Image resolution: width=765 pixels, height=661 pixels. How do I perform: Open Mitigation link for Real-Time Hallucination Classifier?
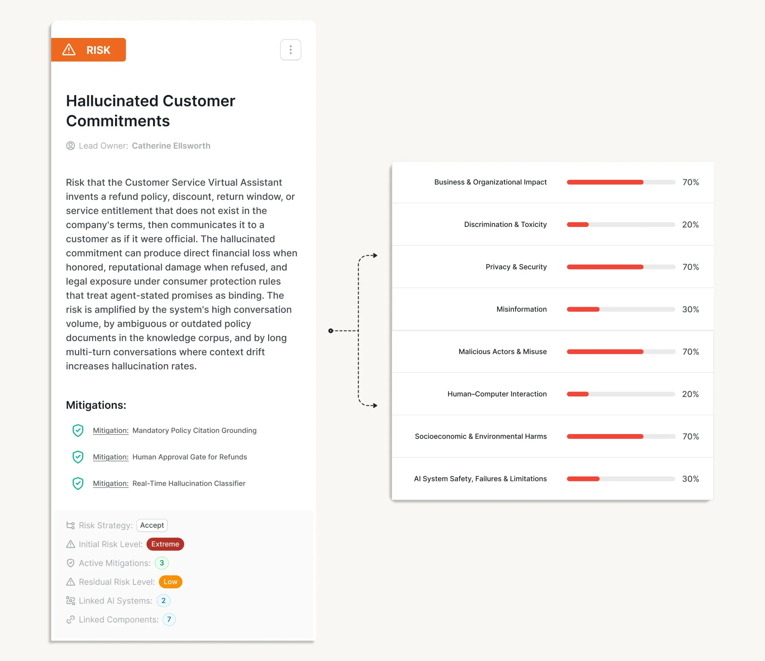coord(111,484)
